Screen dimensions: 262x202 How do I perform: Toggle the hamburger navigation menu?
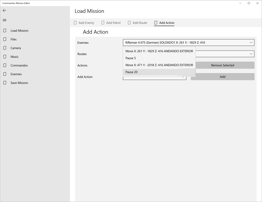click(5, 20)
